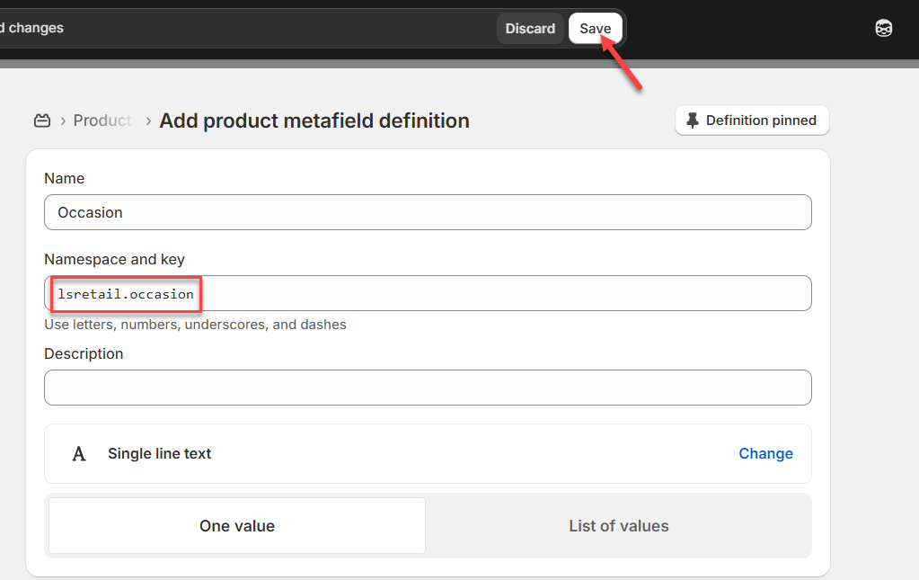The height and width of the screenshot is (580, 919).
Task: Click the unsaved changes bar text
Action: (x=32, y=28)
